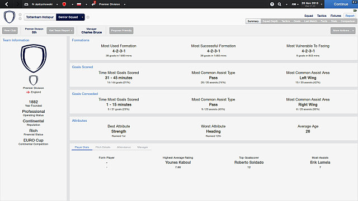358x201 pixels.
Task: Open the Goals Scored section heading
Action: (82, 67)
